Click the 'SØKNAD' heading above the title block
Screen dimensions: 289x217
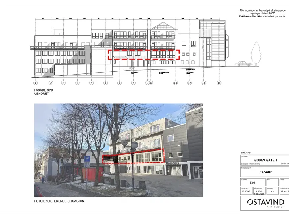(x=246, y=153)
